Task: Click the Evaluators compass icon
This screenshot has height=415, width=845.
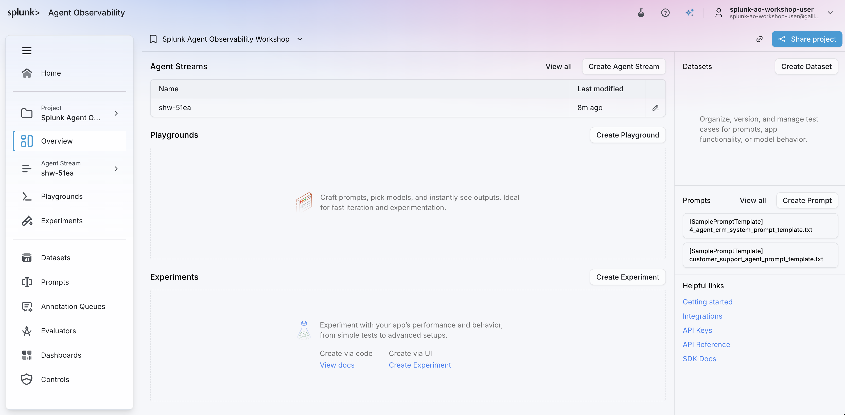Action: (27, 331)
